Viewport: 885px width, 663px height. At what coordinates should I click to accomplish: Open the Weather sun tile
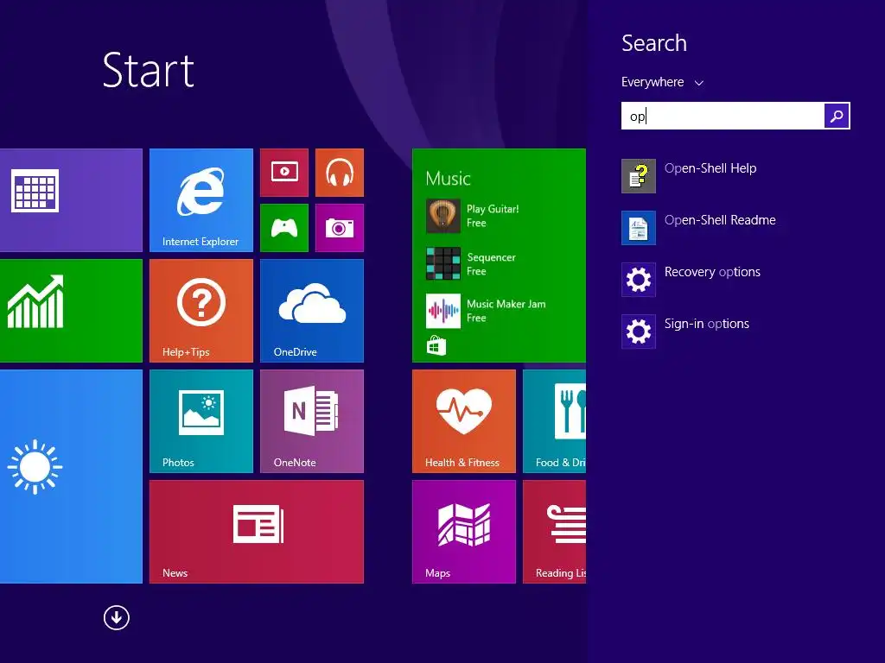71,477
